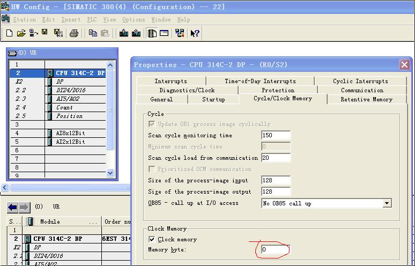Open the Edit menu
415x266 pixels.
tap(48, 20)
